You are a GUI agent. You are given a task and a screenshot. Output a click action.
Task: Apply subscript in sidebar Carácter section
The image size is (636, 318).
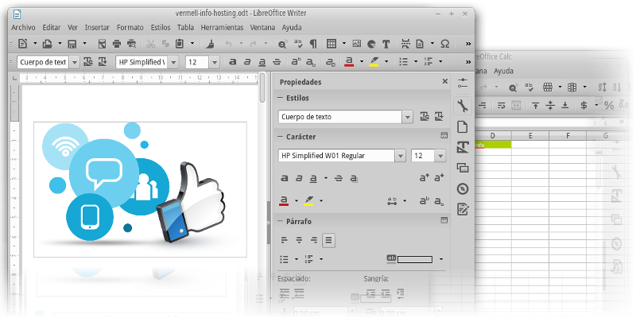pyautogui.click(x=440, y=200)
